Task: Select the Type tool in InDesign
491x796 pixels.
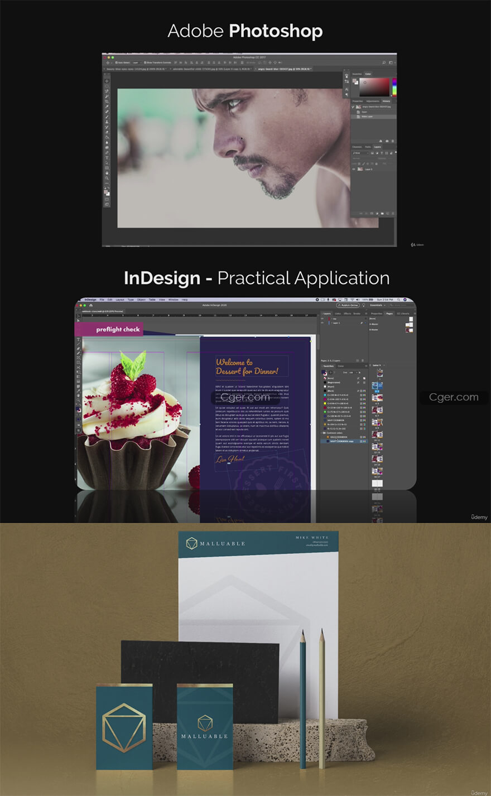Action: (x=78, y=340)
